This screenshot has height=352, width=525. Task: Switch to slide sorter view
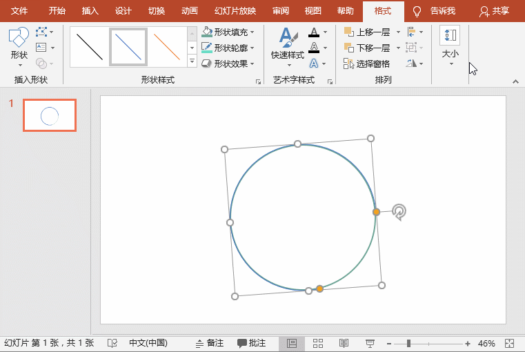pos(318,343)
